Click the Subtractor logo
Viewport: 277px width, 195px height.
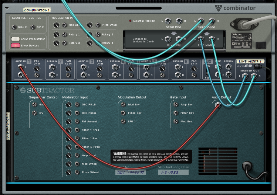coord(47,90)
